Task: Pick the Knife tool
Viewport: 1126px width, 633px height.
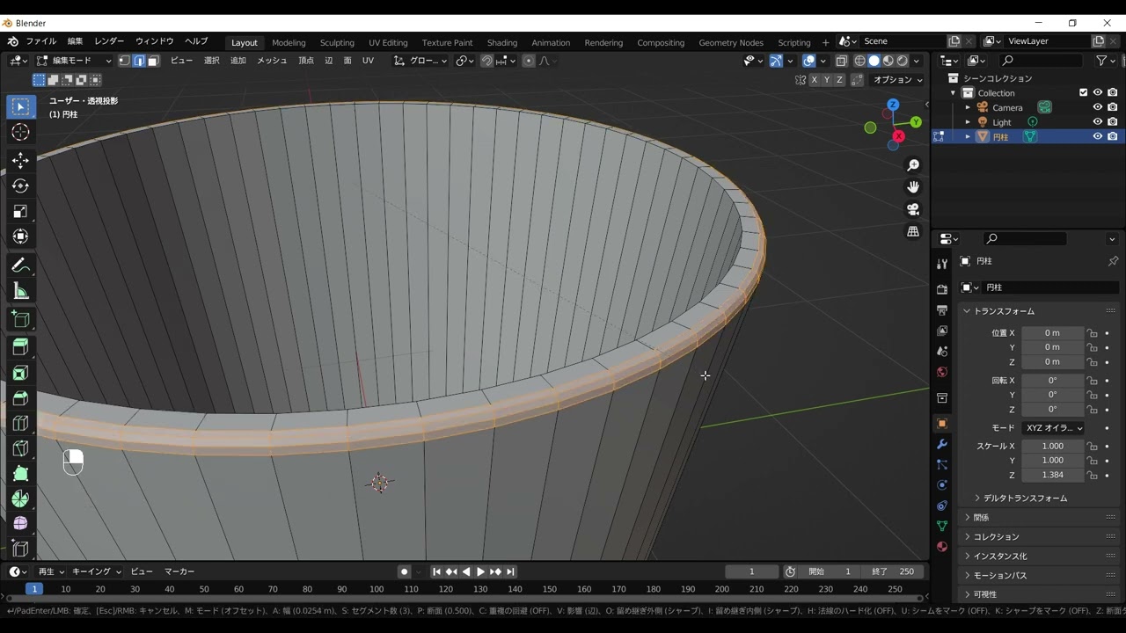Action: click(20, 449)
